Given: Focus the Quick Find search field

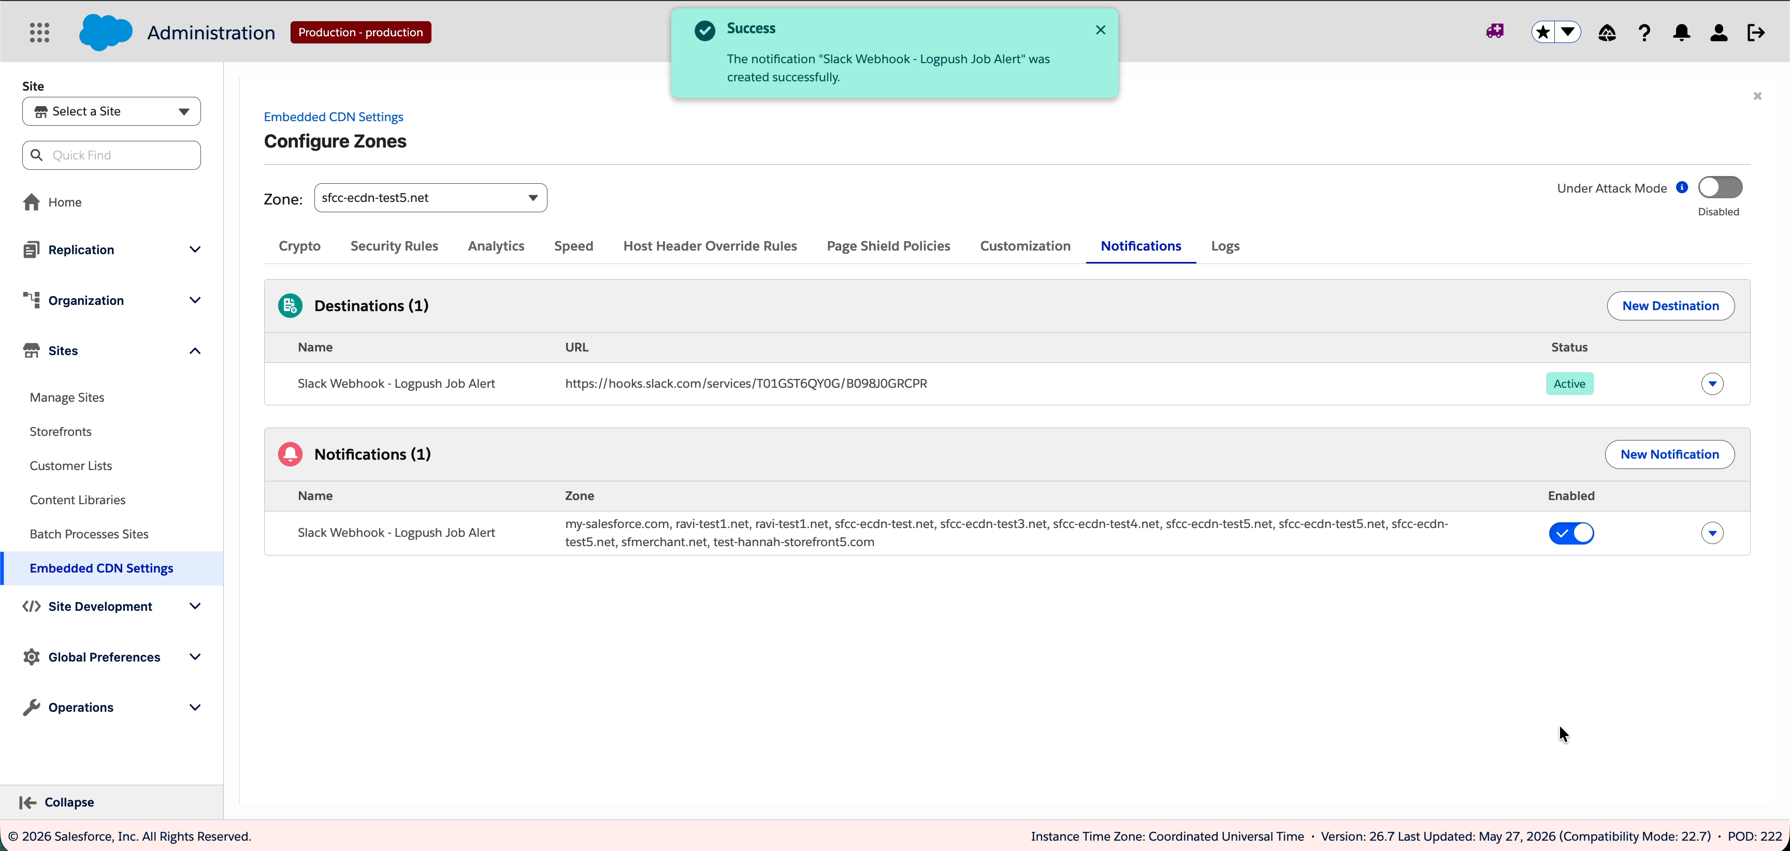Looking at the screenshot, I should (112, 155).
